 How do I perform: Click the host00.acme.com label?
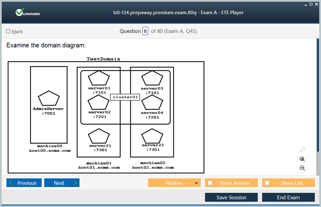click(x=50, y=151)
